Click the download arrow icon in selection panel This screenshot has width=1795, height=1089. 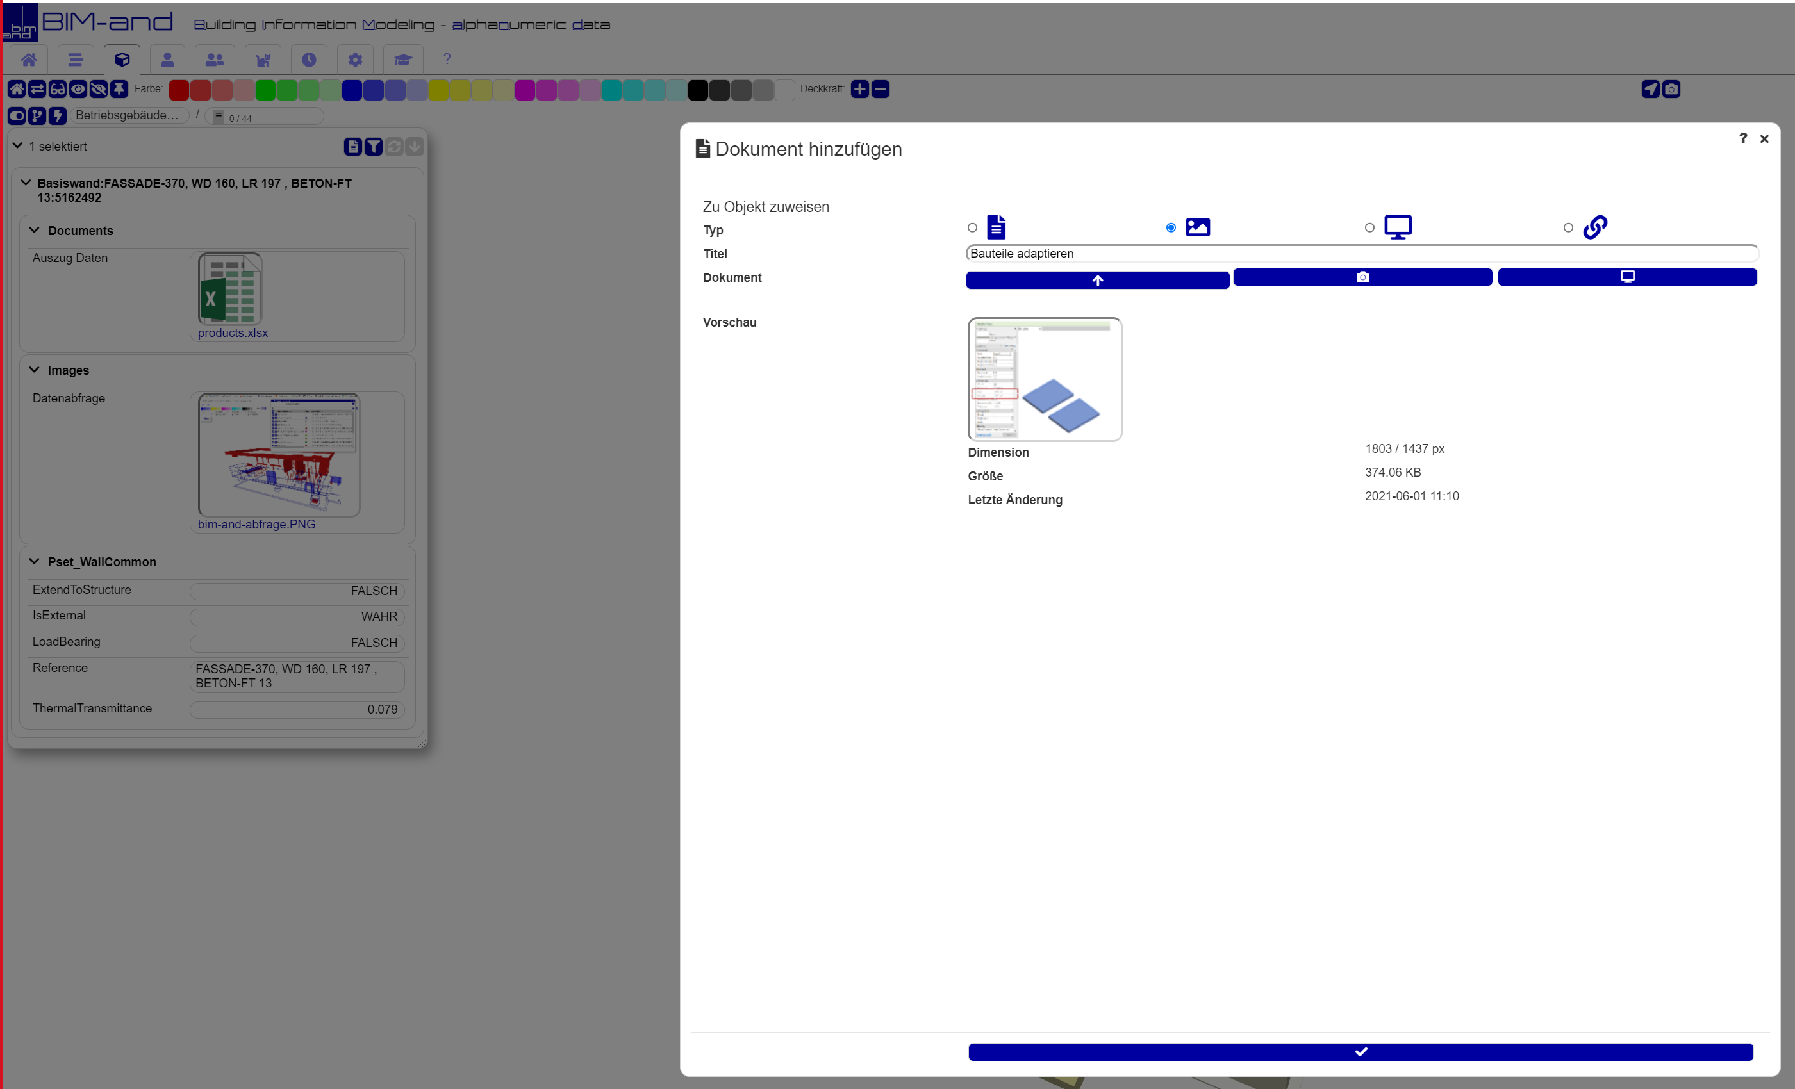[x=415, y=147]
